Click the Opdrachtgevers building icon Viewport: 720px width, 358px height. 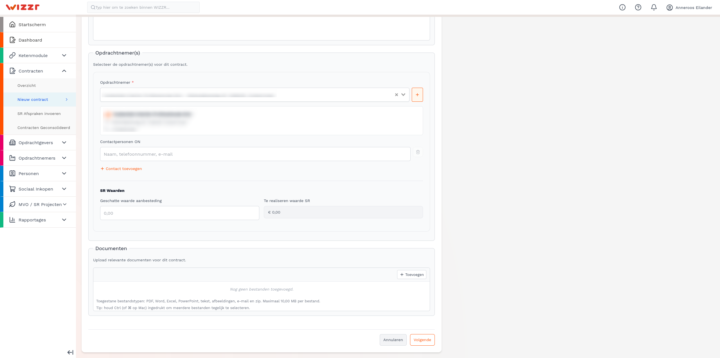click(12, 142)
